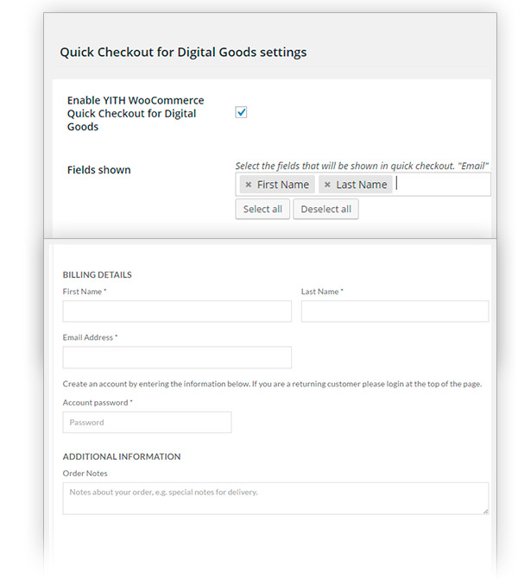Grab the Order Notes textarea resize handle
This screenshot has width=518, height=578.
[485, 511]
